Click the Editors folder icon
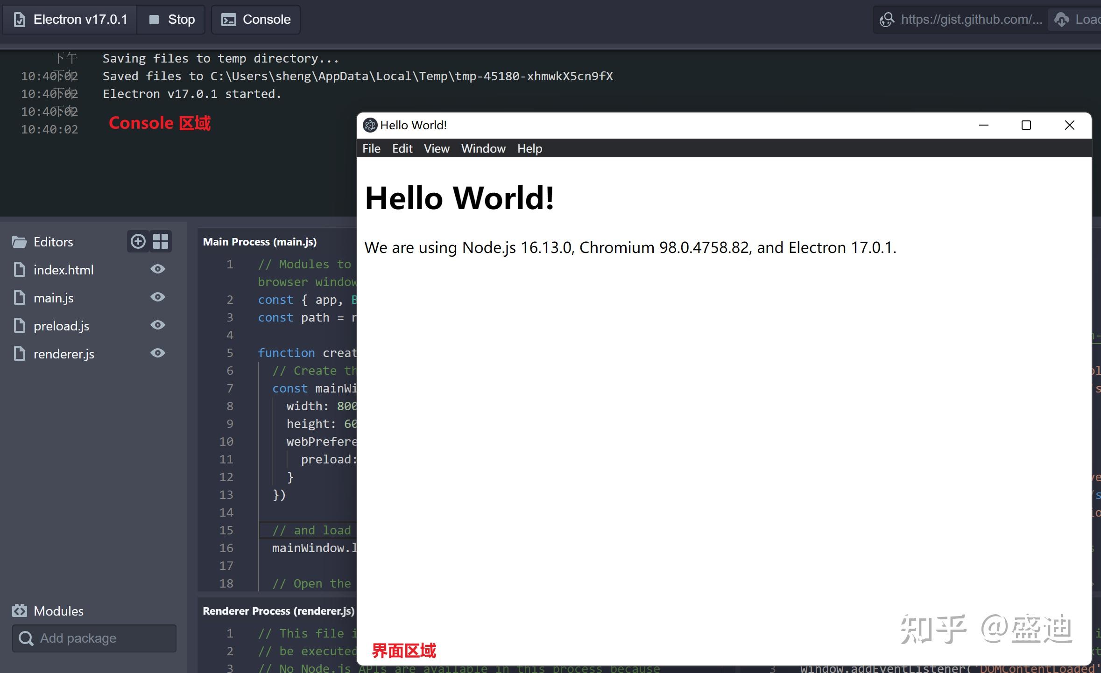 coord(19,241)
